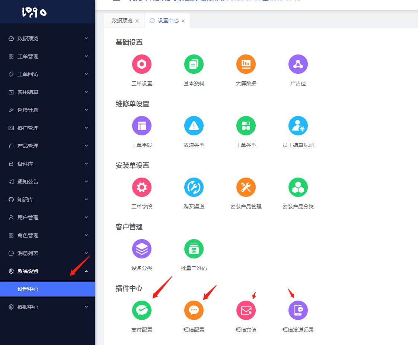Screen dimensions: 418x345
Task: Click the orange 短信配置 icon
Action: pos(194,310)
